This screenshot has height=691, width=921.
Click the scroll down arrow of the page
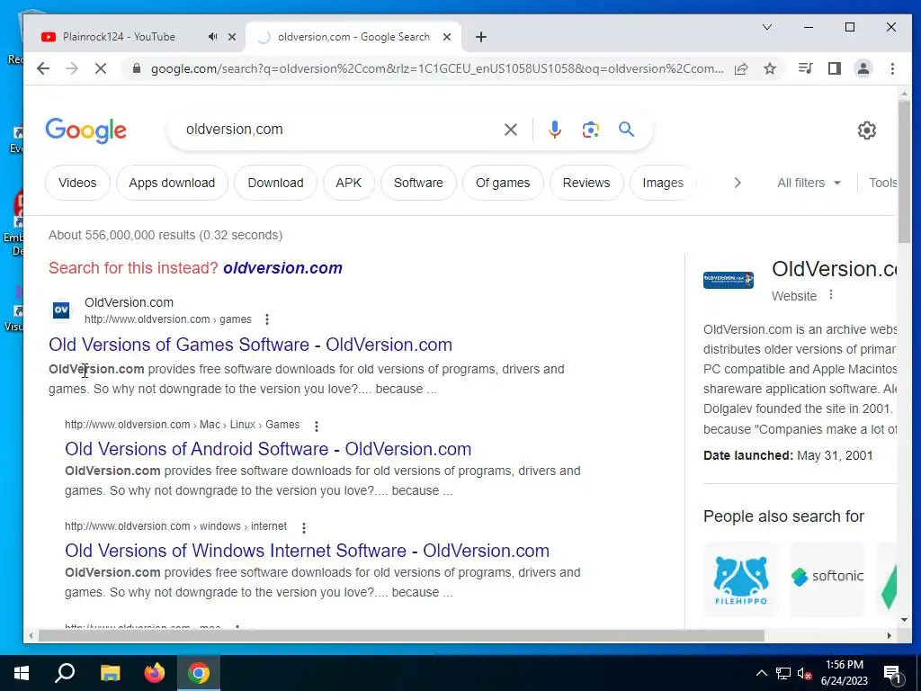pyautogui.click(x=904, y=619)
